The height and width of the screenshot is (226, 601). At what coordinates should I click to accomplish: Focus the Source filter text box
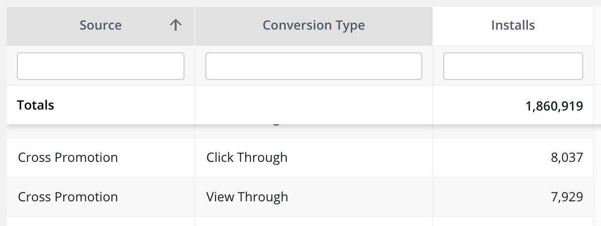click(x=101, y=66)
